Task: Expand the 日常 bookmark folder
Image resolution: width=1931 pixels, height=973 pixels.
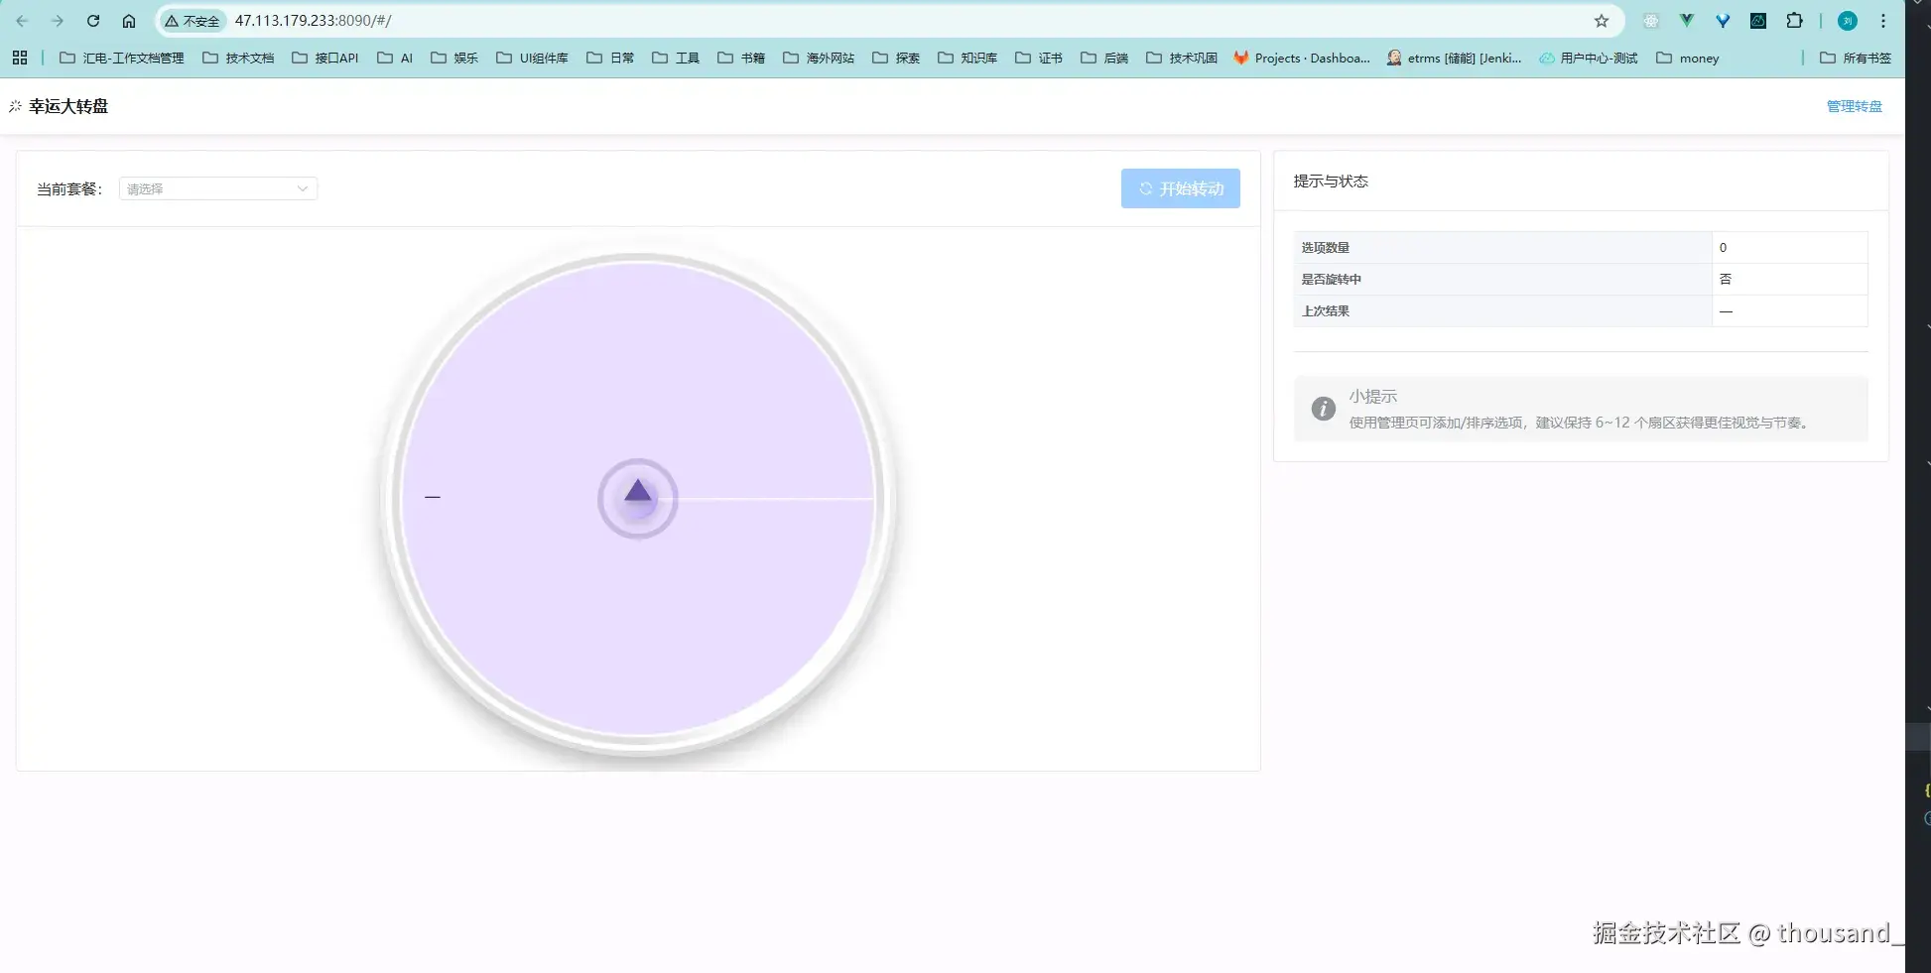Action: pos(610,59)
